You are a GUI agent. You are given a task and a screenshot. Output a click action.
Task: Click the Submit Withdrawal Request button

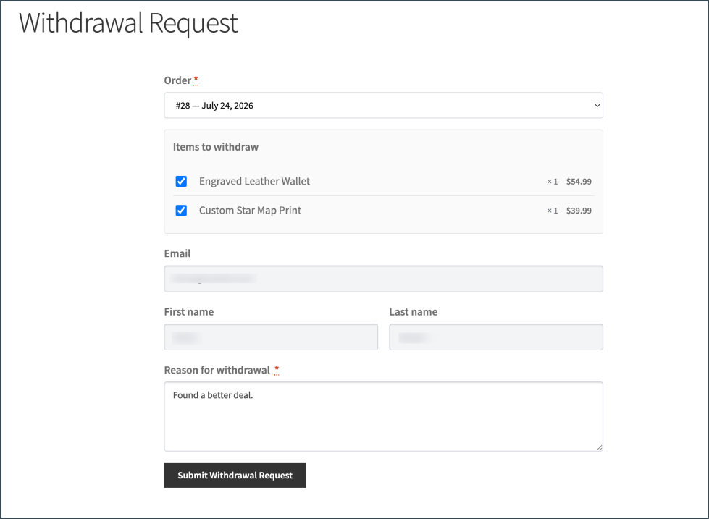235,475
